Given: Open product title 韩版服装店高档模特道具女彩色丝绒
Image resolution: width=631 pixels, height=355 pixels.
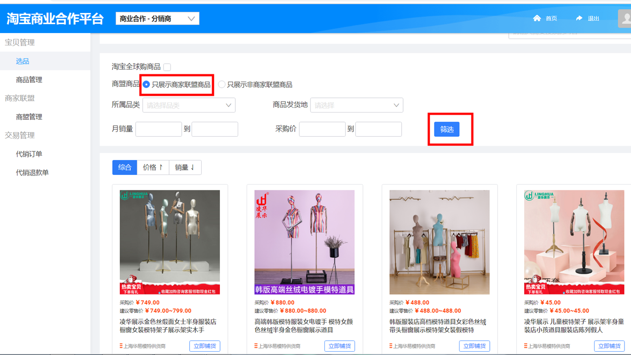Looking at the screenshot, I should (438, 326).
